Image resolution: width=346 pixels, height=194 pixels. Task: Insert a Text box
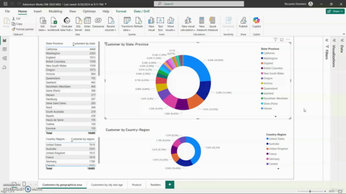pos(161,24)
